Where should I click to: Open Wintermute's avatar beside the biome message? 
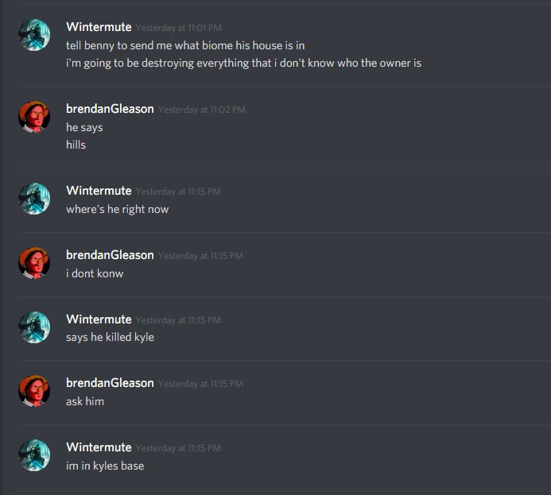(34, 35)
